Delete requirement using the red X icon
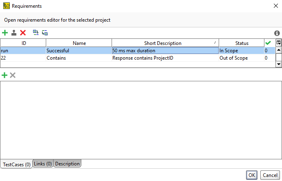 pyautogui.click(x=23, y=33)
